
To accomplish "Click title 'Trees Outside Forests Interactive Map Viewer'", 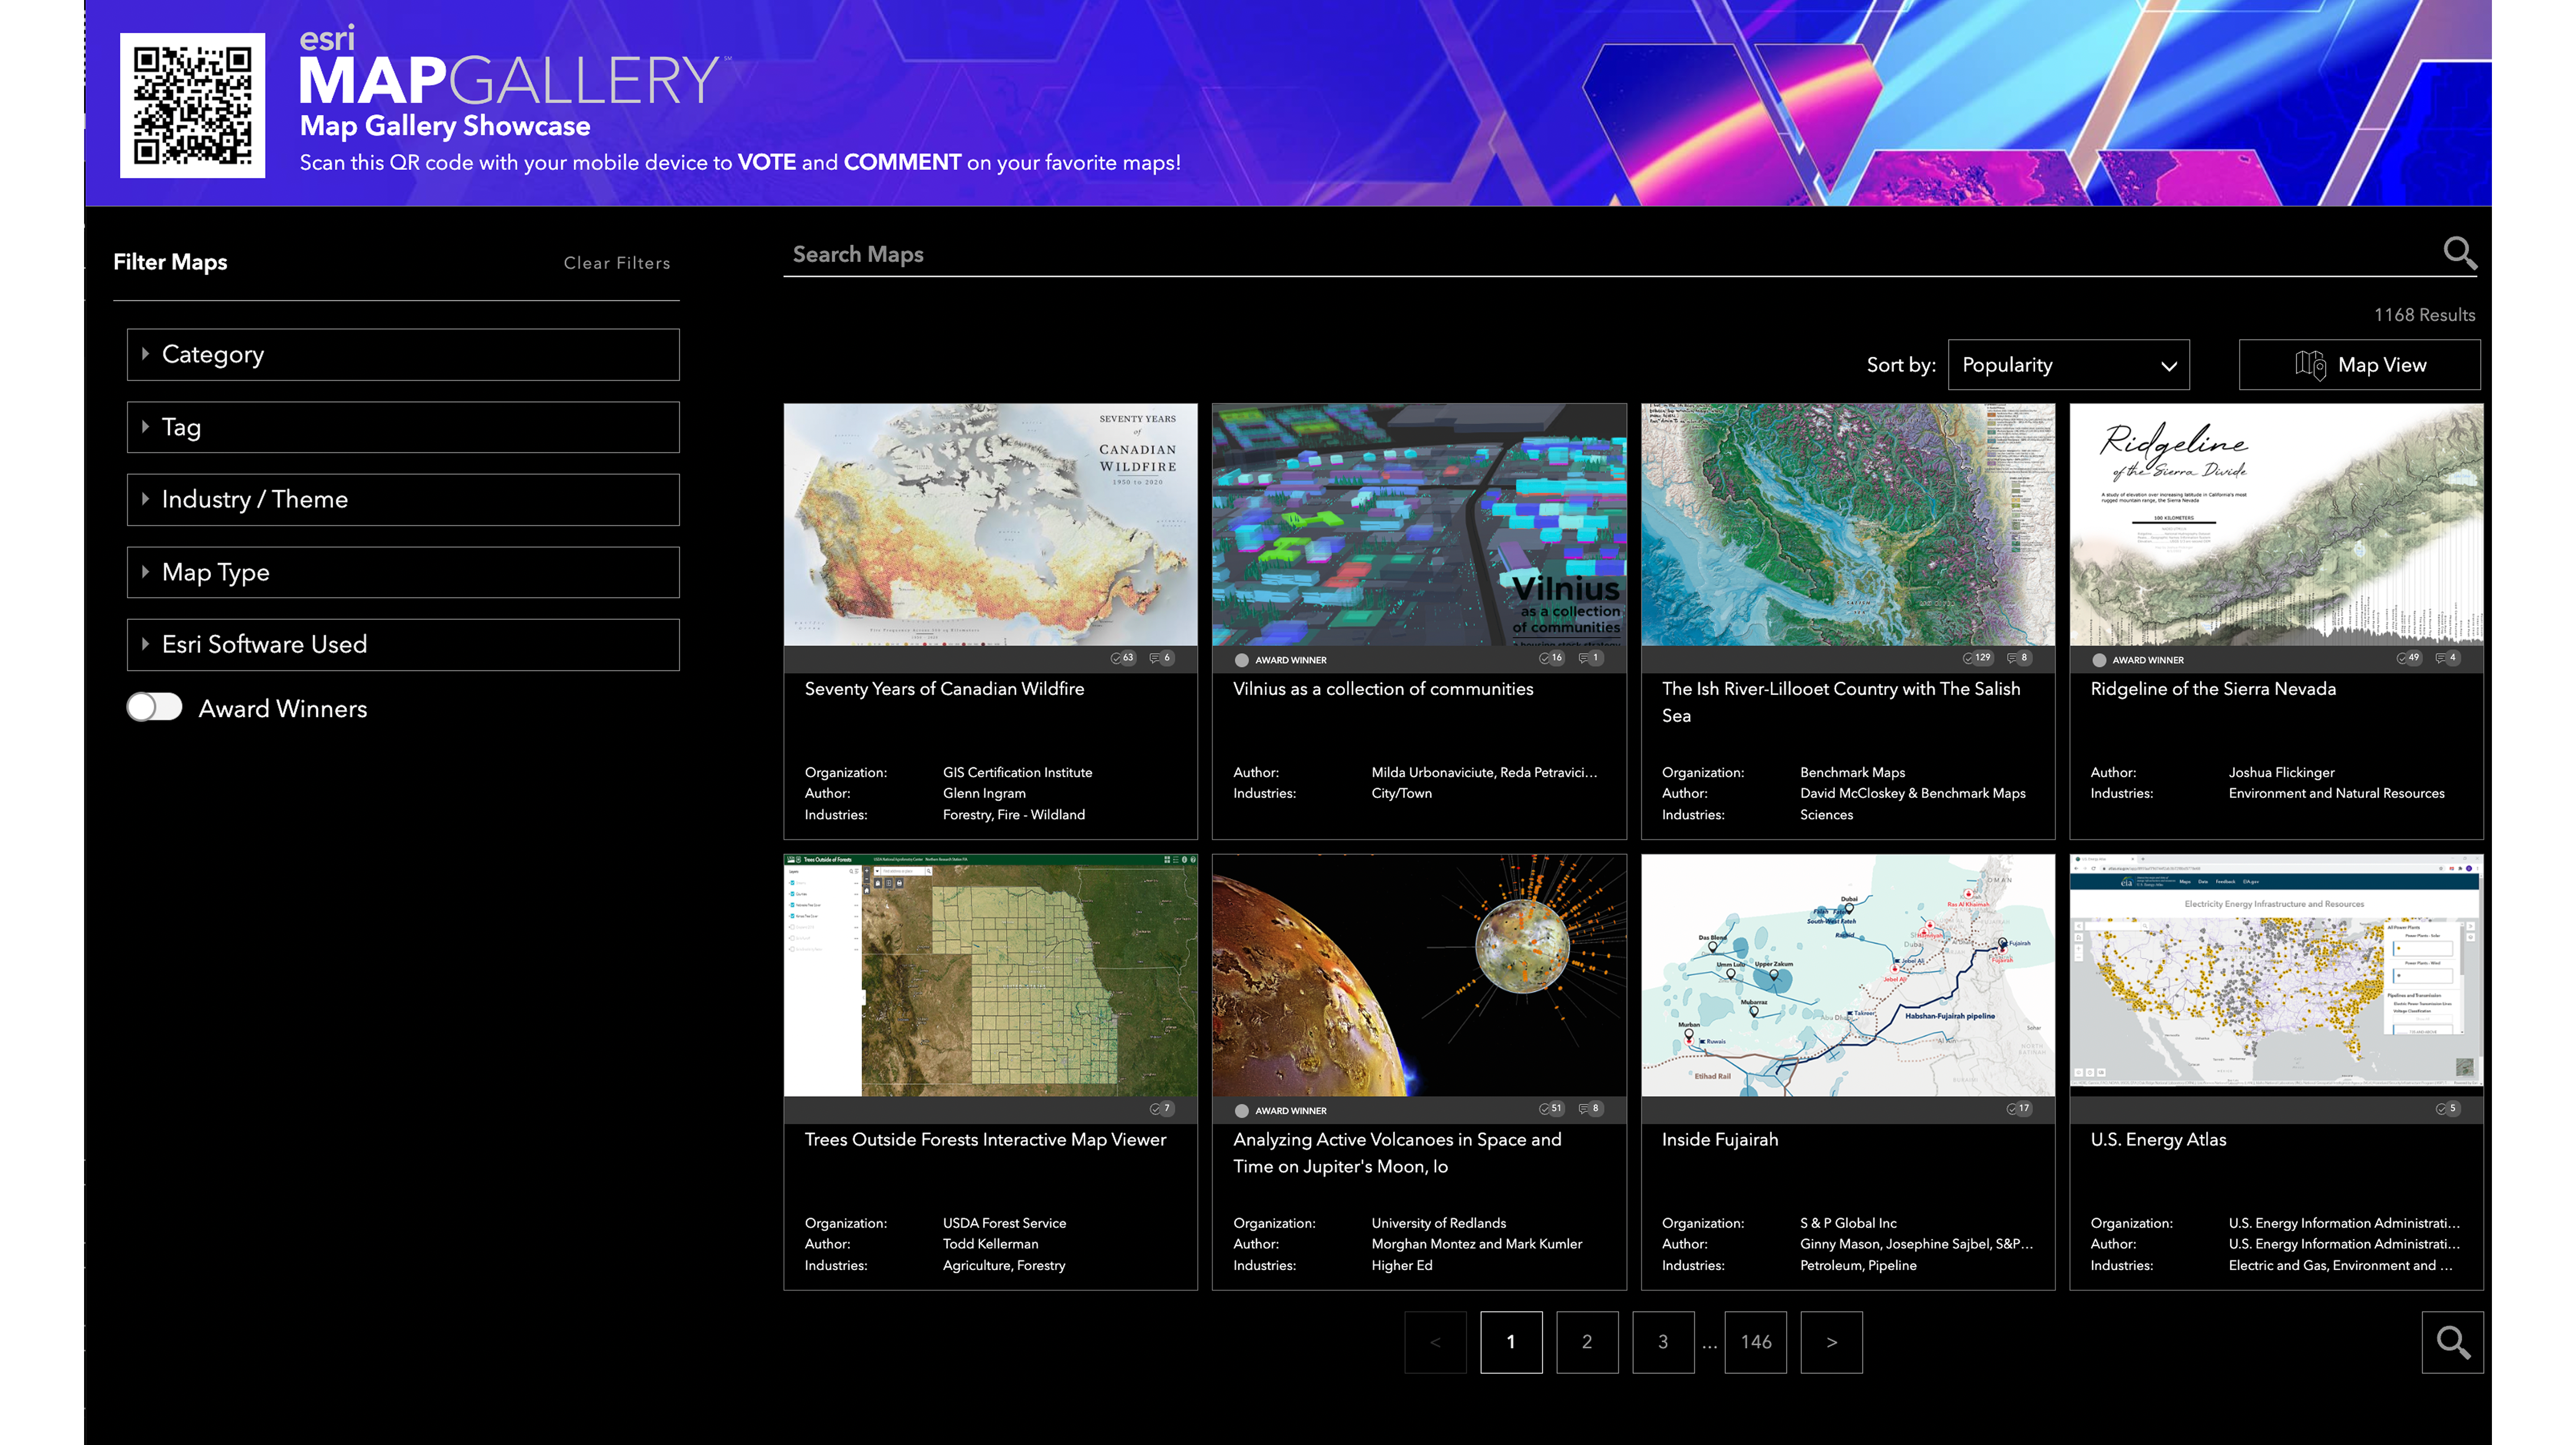I will (985, 1140).
